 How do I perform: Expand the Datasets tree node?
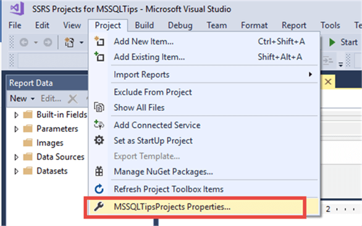pos(16,172)
